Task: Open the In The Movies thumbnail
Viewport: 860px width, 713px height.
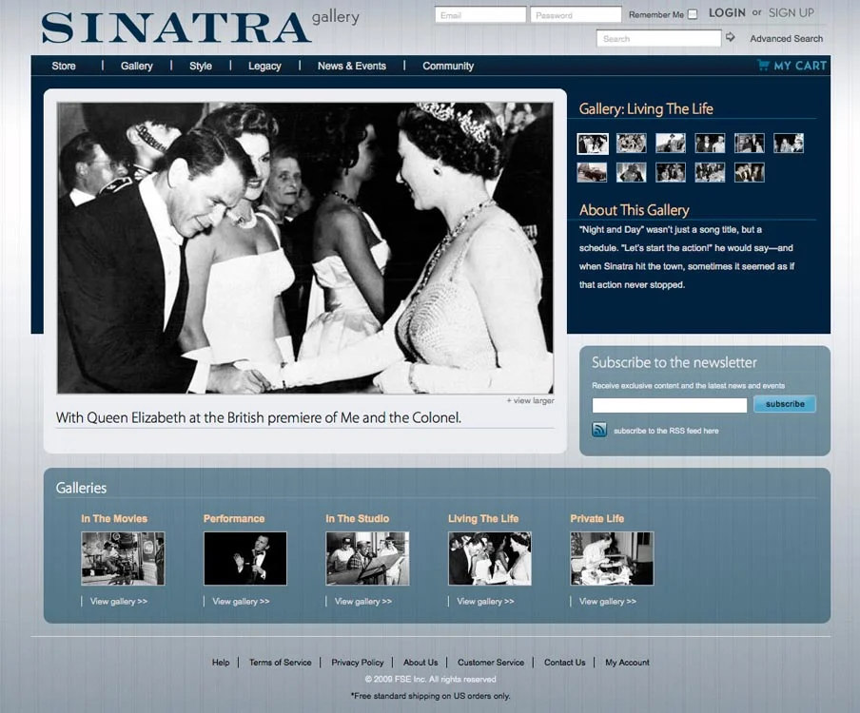Action: [123, 558]
